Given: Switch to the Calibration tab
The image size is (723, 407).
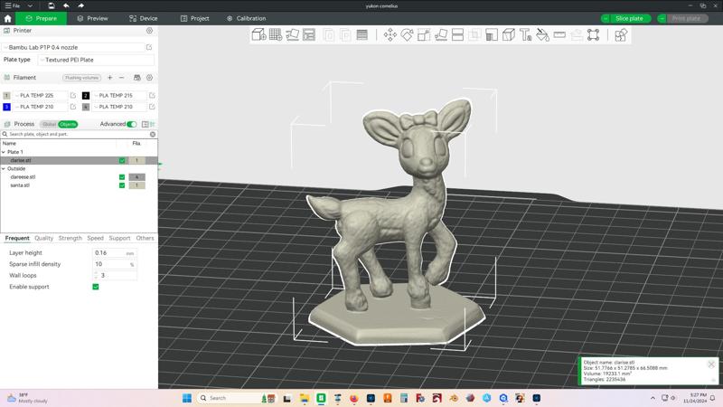Looking at the screenshot, I should coord(246,18).
